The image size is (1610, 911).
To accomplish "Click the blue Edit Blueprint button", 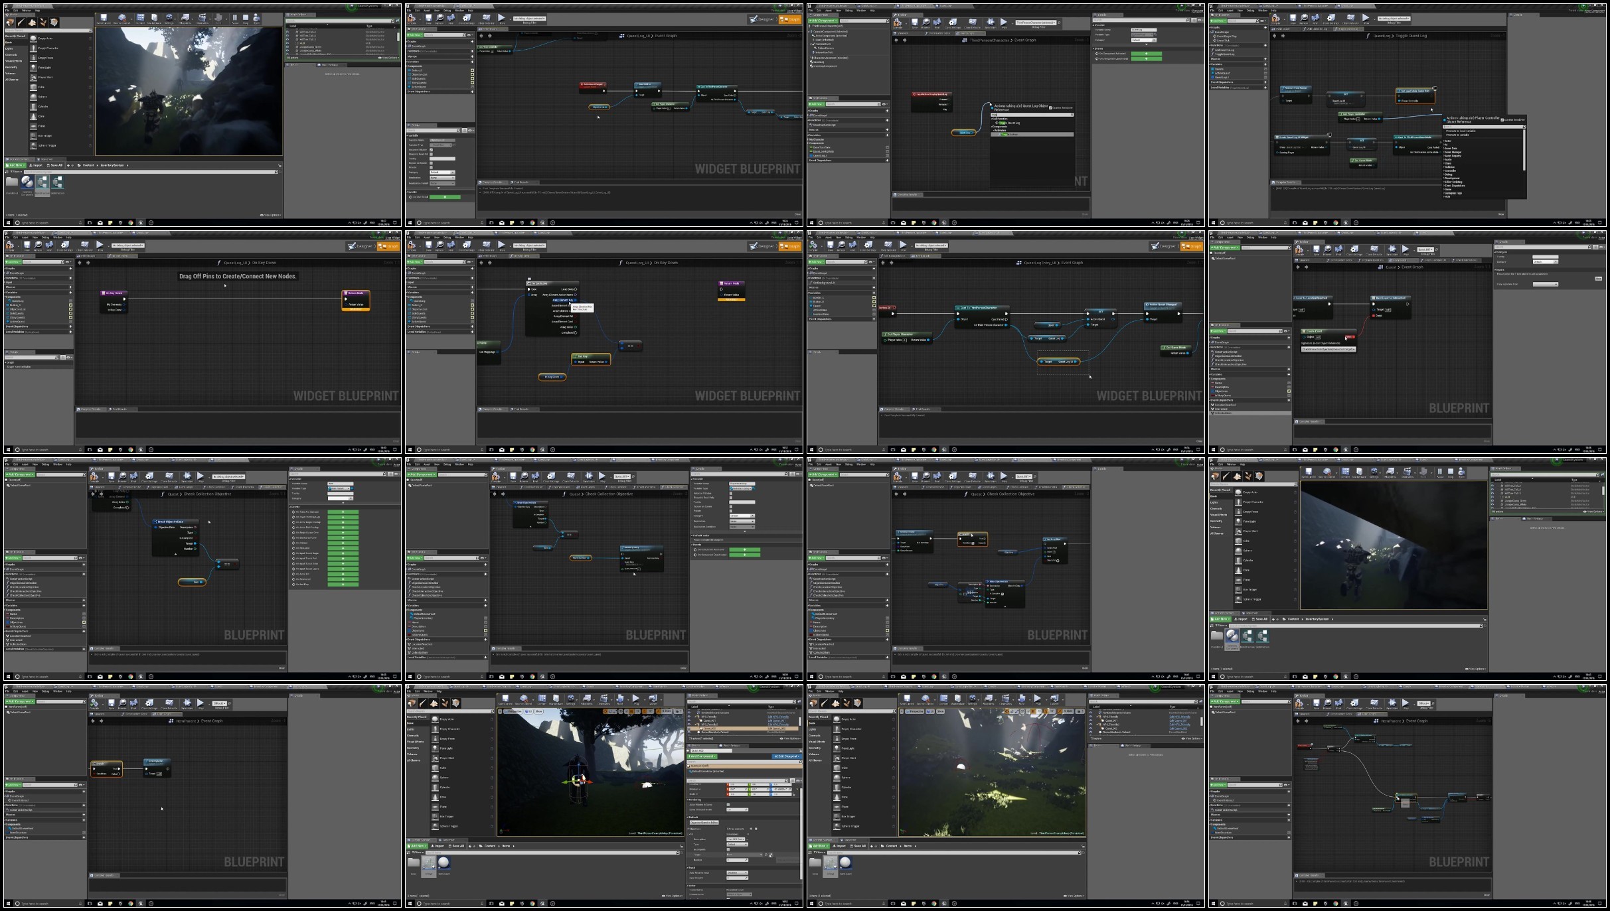I will point(787,756).
